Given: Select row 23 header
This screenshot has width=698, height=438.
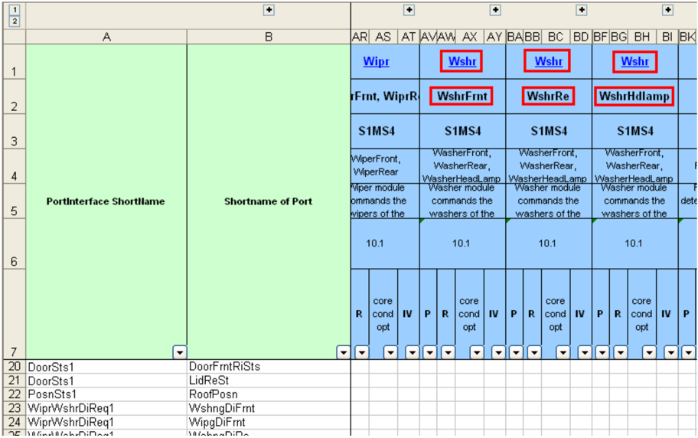Looking at the screenshot, I should 15,408.
